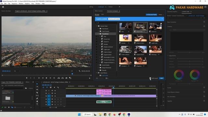The width and height of the screenshot is (208, 117).
Task: Click the Extract button in program monitor
Action: (62, 78)
